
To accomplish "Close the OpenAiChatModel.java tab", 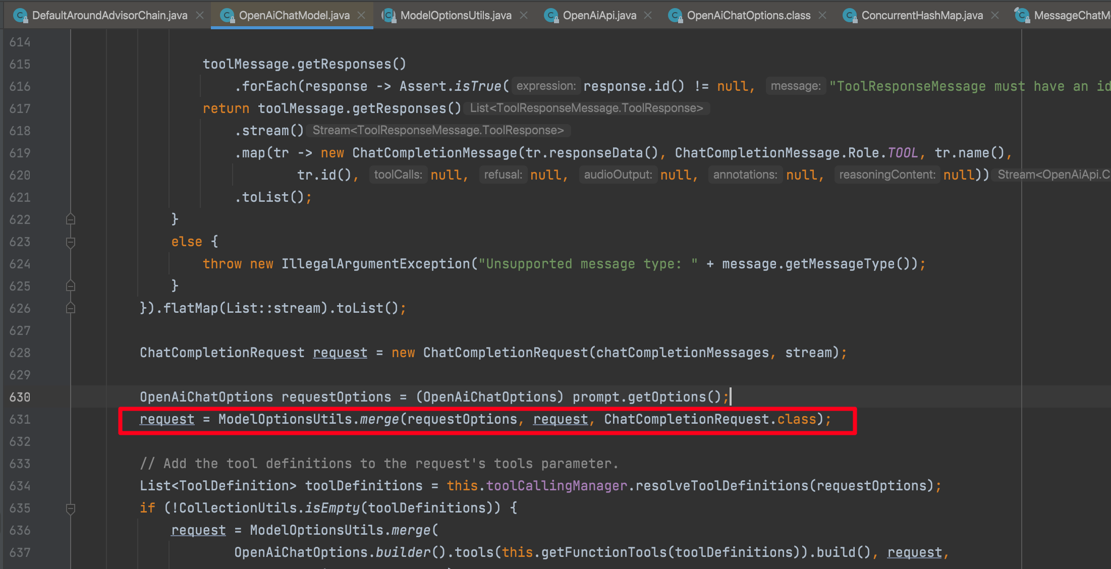I will (x=361, y=16).
